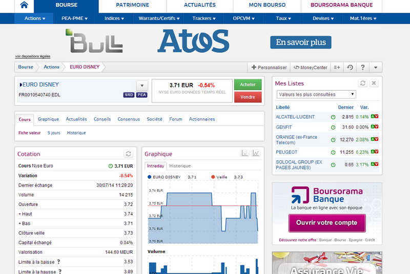Click En savoir plus banner button
The width and height of the screenshot is (410, 274).
tap(301, 43)
